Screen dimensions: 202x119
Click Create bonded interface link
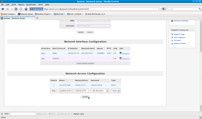(x=85, y=63)
